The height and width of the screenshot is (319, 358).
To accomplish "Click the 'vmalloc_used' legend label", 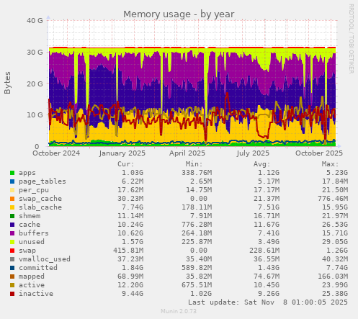I will pos(45,259).
